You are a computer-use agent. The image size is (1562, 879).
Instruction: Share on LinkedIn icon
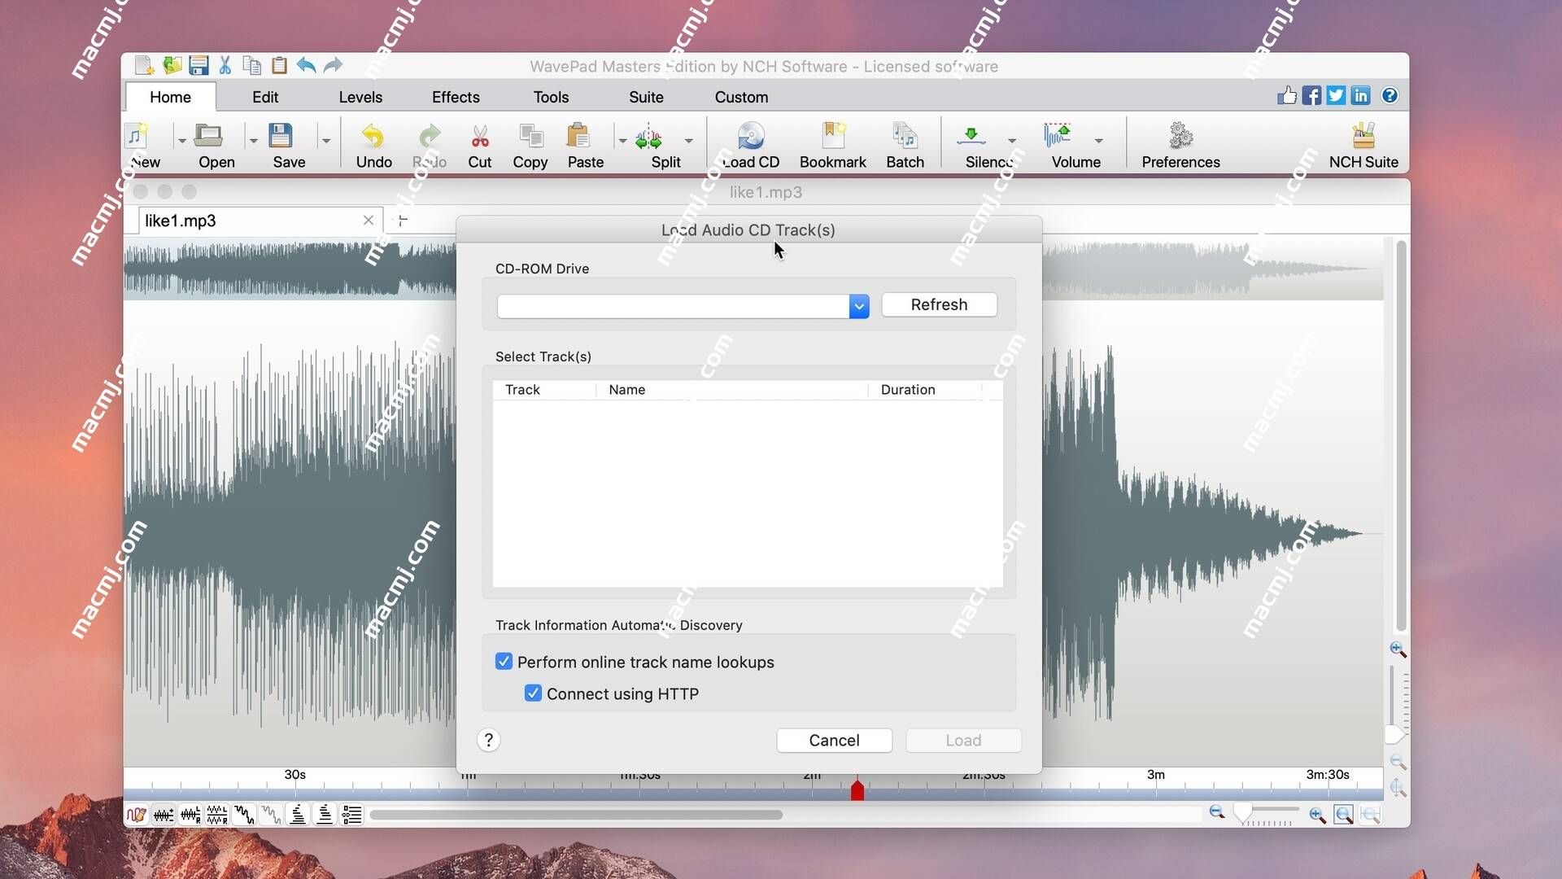coord(1360,95)
